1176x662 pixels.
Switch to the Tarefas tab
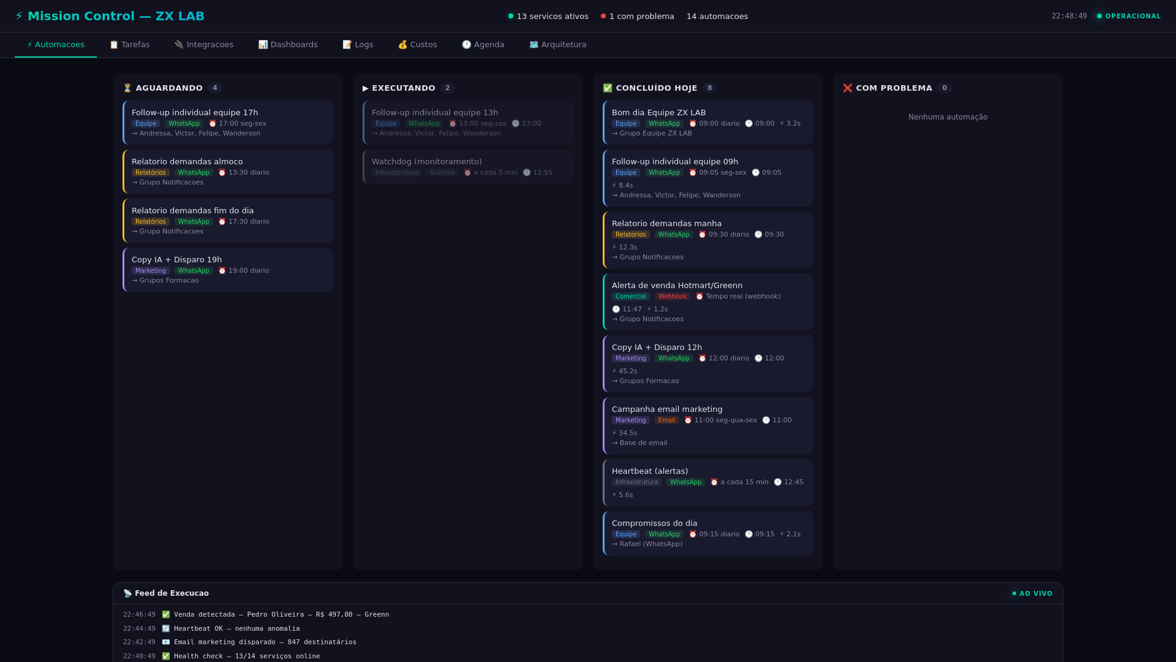[x=129, y=45]
